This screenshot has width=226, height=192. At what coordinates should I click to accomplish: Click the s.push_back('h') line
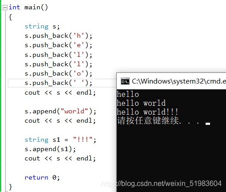(59, 36)
